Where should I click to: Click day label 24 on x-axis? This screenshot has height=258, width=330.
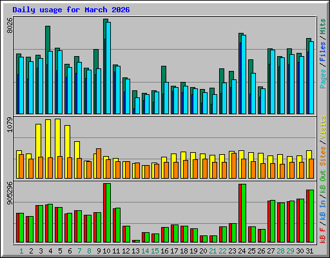(x=242, y=251)
